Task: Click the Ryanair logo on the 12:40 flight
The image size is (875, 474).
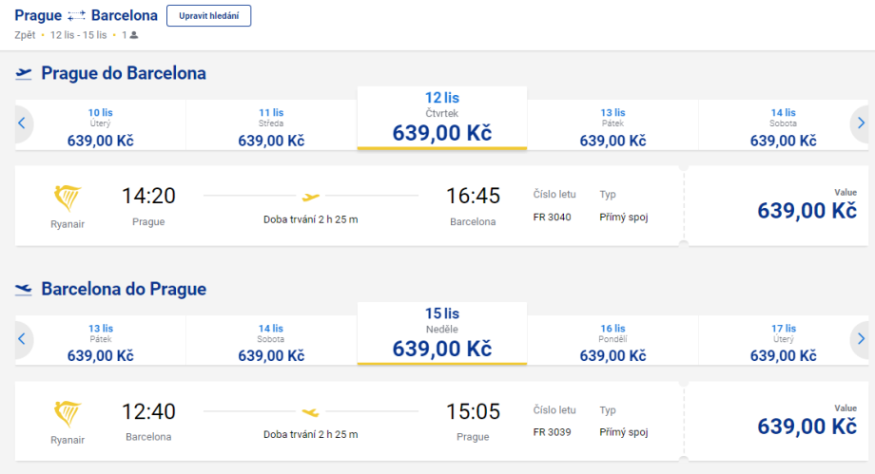Action: (68, 414)
